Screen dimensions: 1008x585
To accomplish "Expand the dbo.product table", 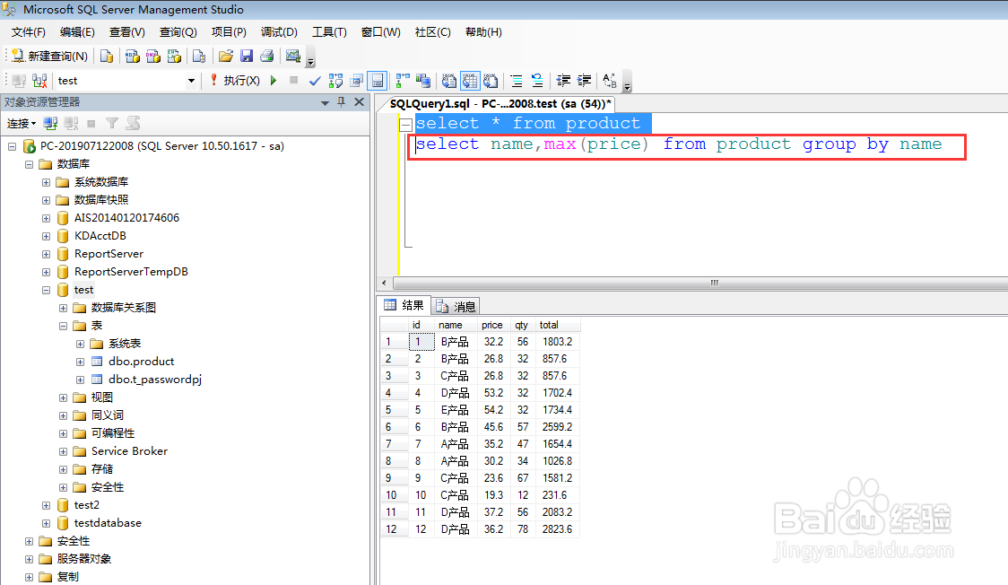I will [80, 362].
